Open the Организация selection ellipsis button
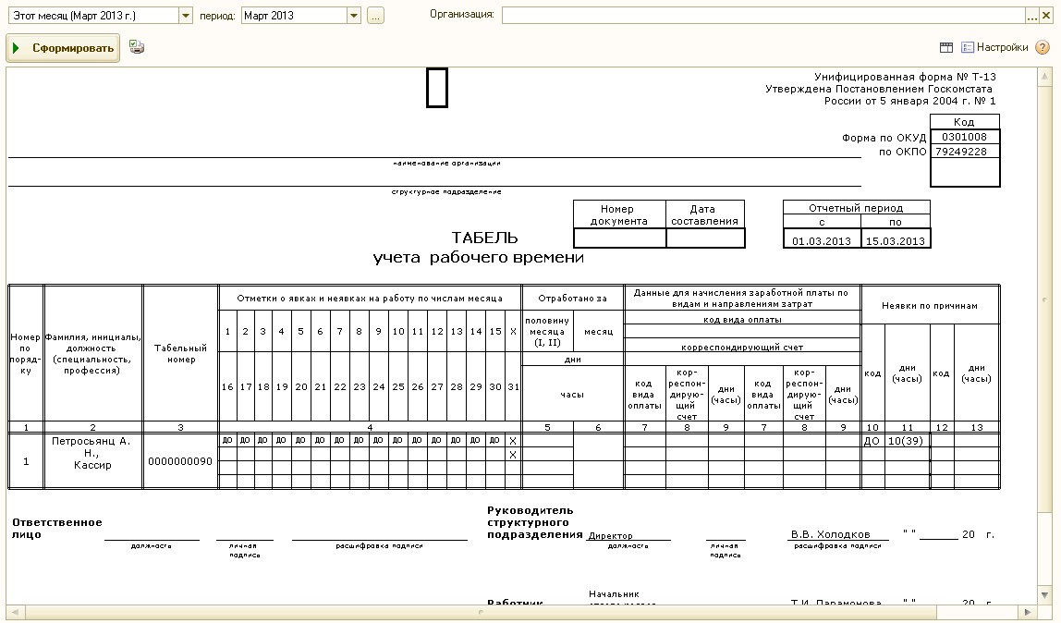1061x623 pixels. (1032, 16)
